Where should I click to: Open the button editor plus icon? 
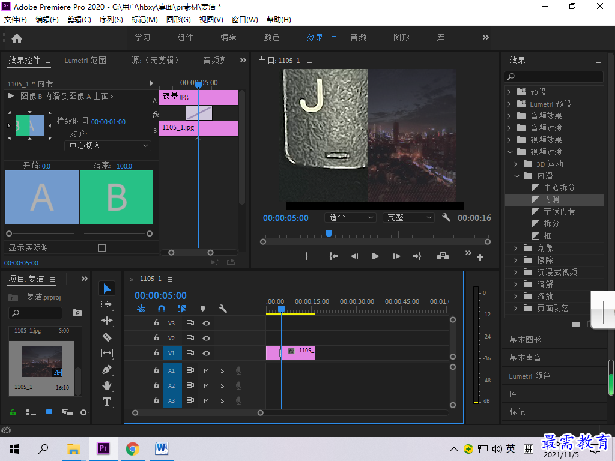[480, 258]
